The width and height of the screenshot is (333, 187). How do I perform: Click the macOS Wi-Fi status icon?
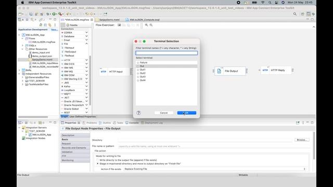263,3
